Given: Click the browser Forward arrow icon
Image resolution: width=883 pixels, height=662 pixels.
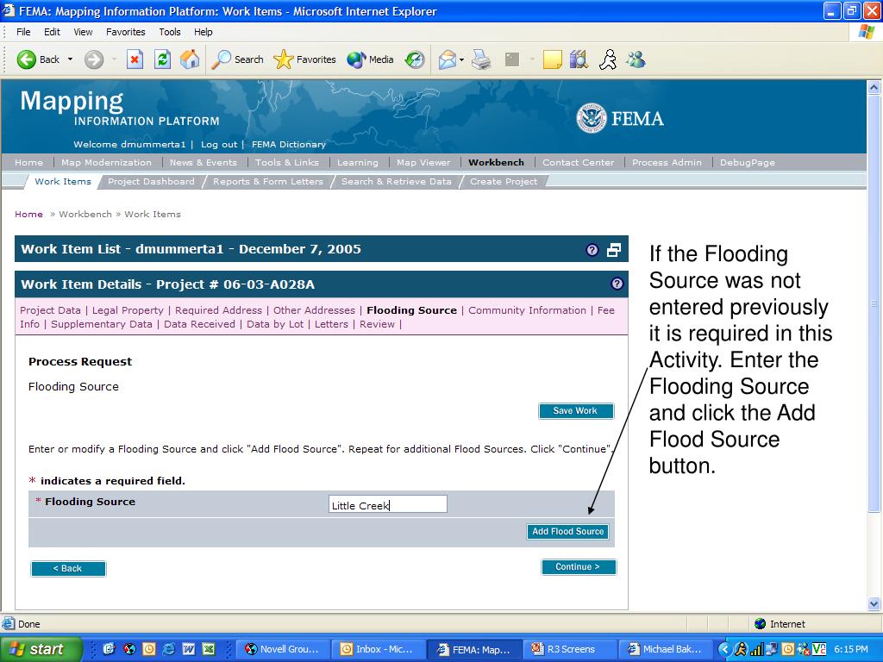Looking at the screenshot, I should [94, 59].
